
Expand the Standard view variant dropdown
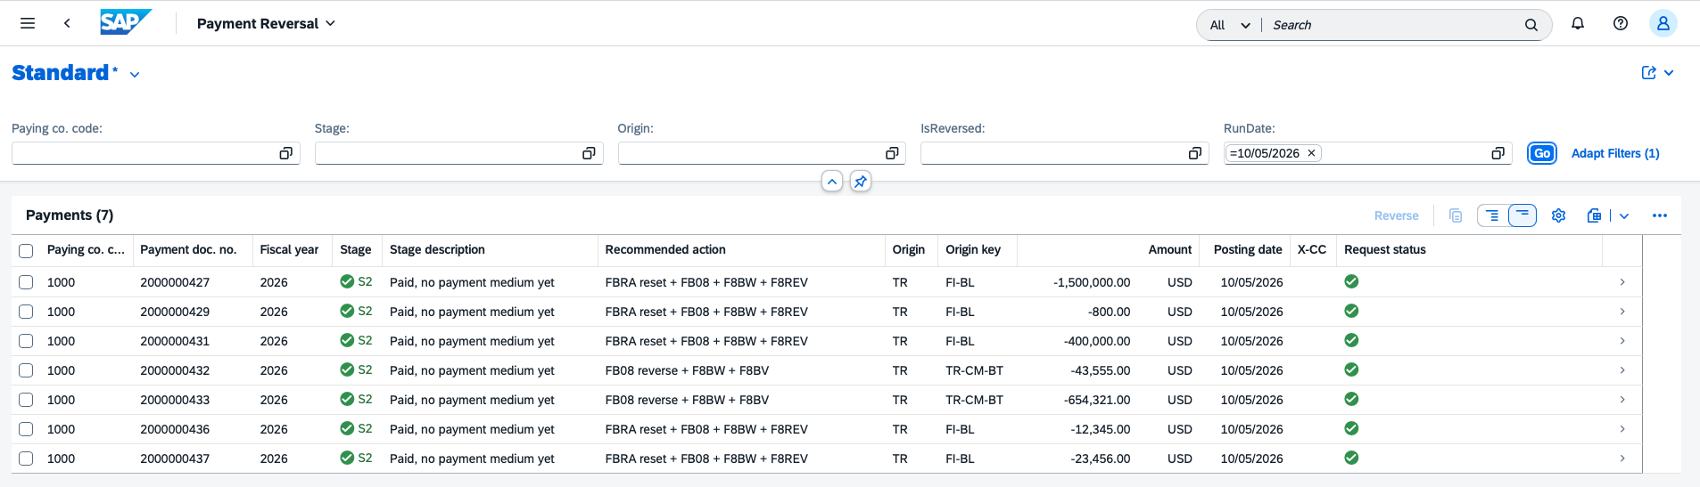(135, 75)
